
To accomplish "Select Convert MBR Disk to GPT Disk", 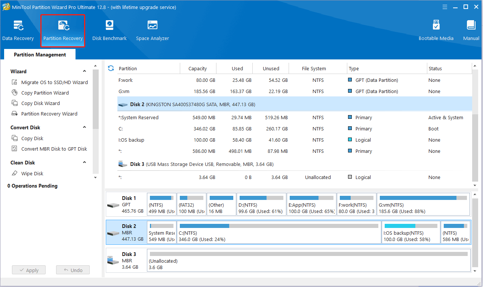I will pyautogui.click(x=49, y=149).
